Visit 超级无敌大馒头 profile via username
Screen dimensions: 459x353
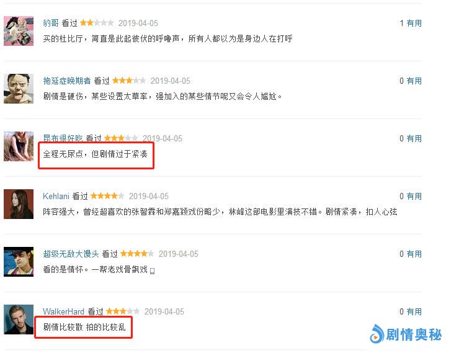tap(71, 254)
